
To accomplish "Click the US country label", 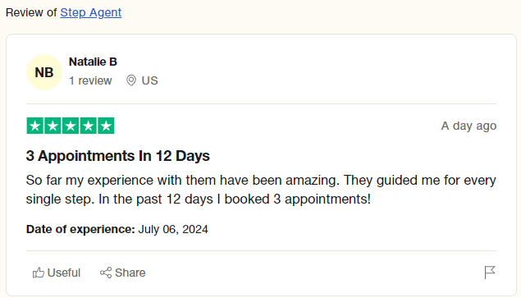I will coord(149,80).
